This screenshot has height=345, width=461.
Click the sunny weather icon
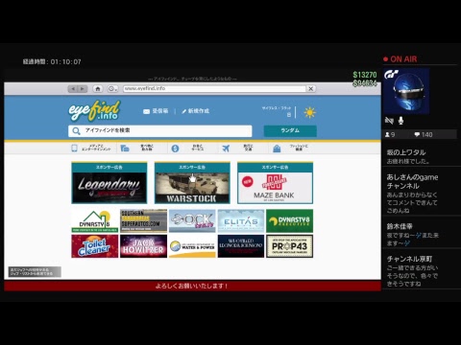click(x=309, y=112)
